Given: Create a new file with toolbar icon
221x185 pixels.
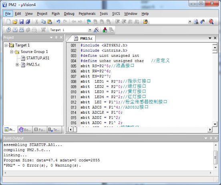Looking at the screenshot, I should tap(8, 22).
